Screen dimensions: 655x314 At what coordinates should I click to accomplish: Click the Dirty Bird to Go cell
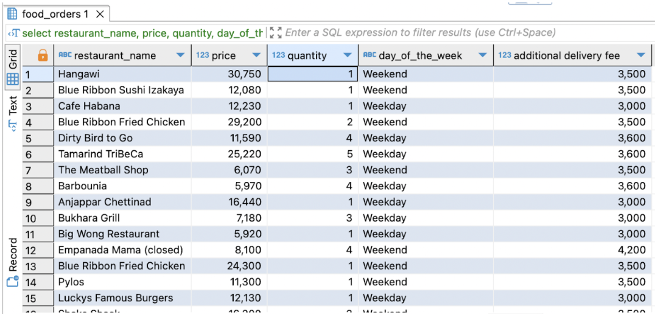123,138
